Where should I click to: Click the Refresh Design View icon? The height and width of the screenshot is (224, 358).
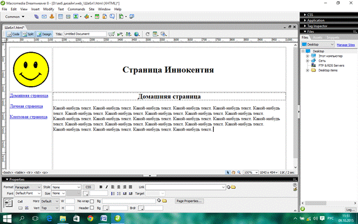tap(148, 34)
